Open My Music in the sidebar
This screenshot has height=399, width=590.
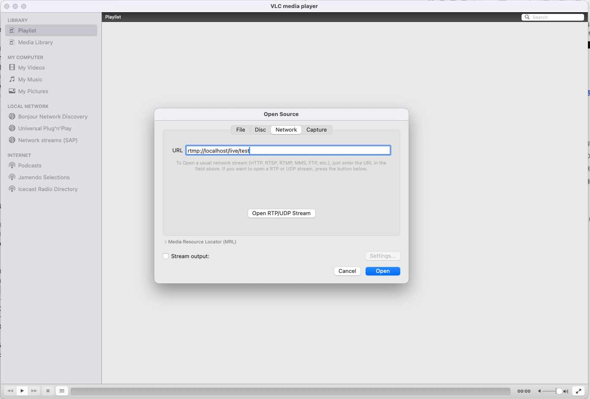(30, 79)
